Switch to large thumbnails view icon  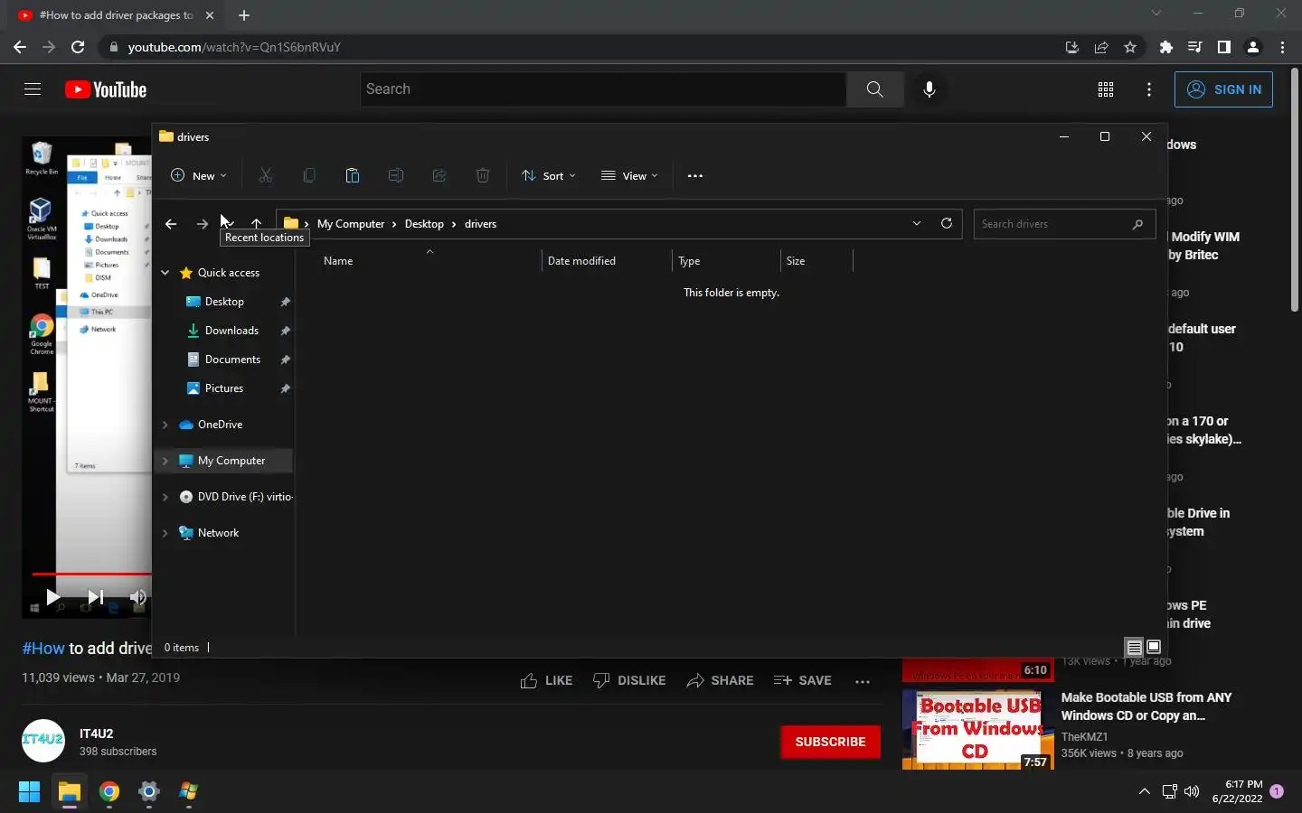coord(1154,647)
